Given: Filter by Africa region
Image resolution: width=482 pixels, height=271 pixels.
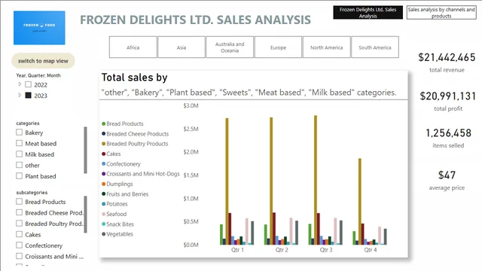Looking at the screenshot, I should tap(133, 47).
